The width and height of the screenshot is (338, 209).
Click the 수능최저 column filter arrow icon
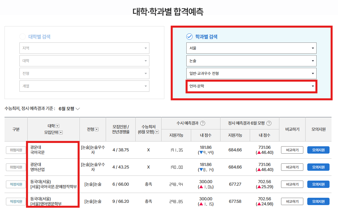[x=157, y=132]
